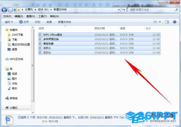Open the 组织 dropdown menu

[x=9, y=22]
